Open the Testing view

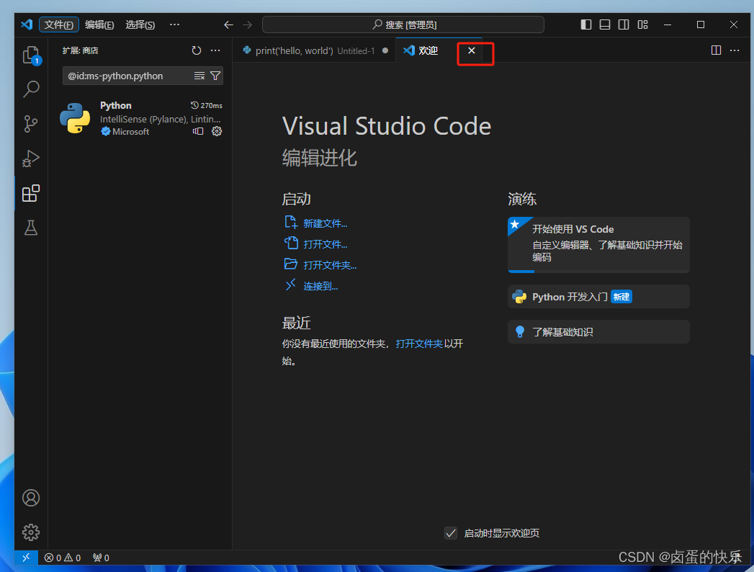tap(30, 228)
